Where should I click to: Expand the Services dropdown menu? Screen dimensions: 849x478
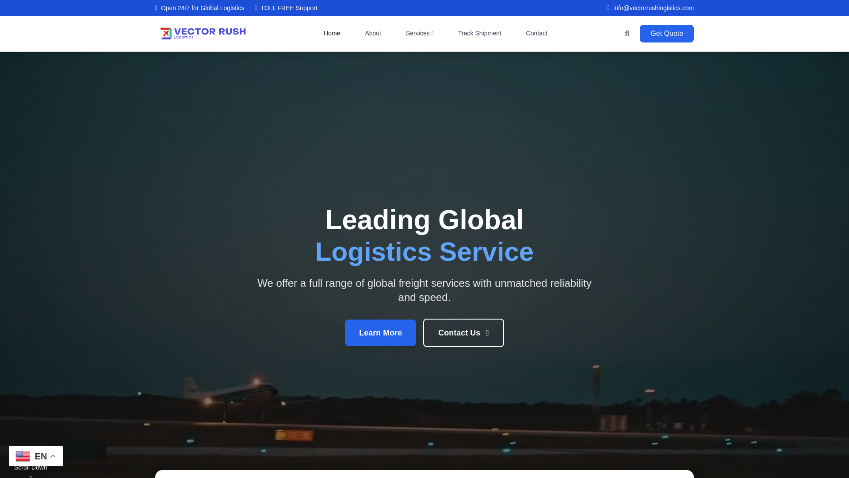point(419,33)
